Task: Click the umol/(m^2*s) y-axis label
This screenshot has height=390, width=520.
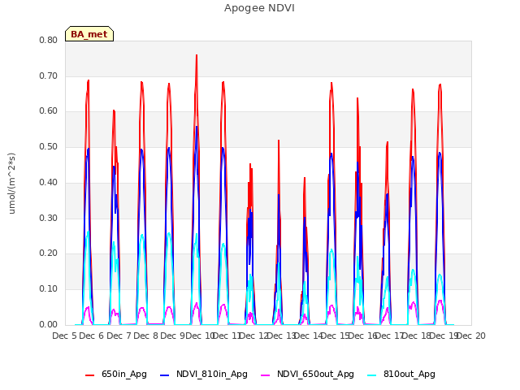Action: [x=11, y=184]
